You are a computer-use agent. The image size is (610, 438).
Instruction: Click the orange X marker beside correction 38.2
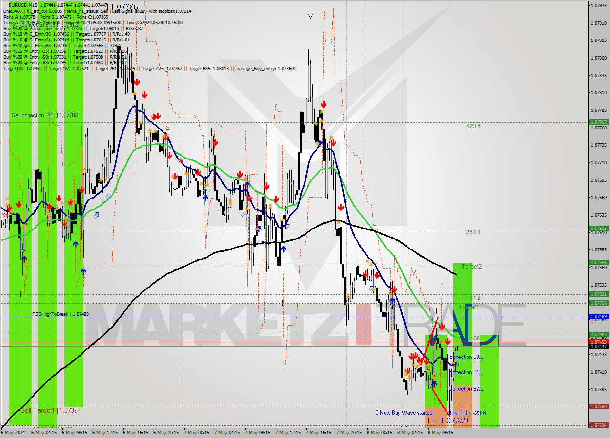pyautogui.click(x=453, y=362)
